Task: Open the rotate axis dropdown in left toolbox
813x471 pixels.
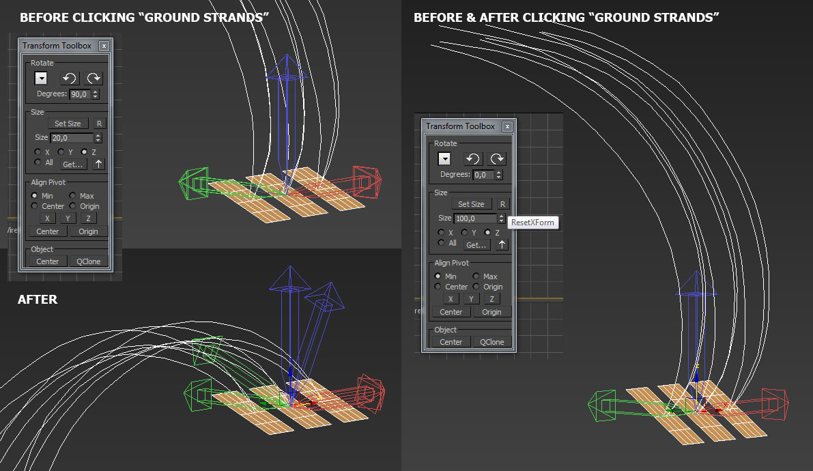Action: click(40, 78)
